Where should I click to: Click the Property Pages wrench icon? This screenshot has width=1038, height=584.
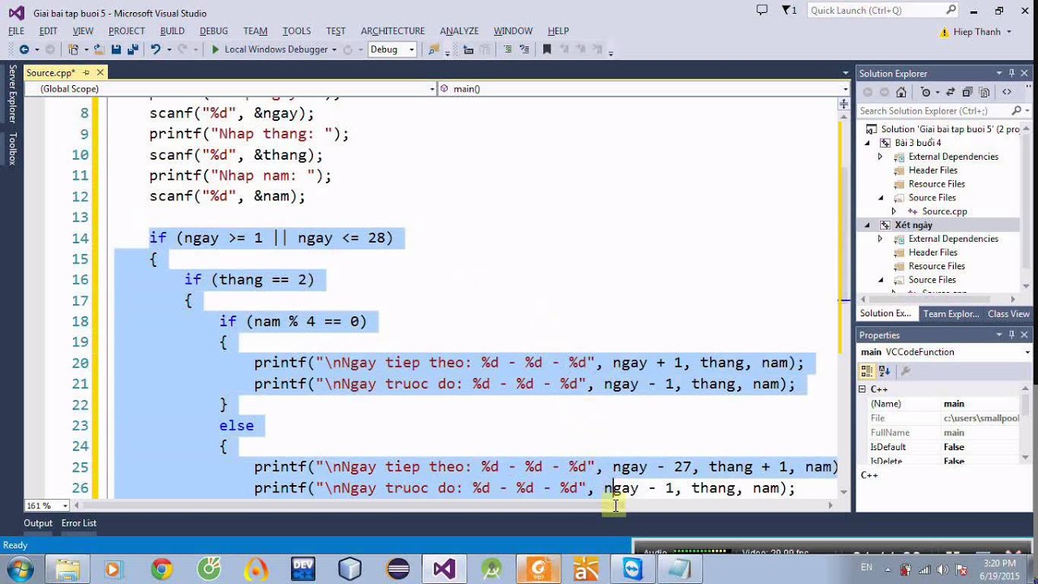tap(906, 371)
